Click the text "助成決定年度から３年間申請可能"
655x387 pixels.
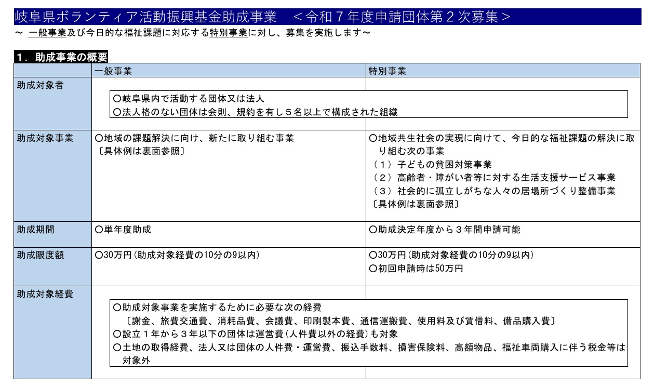pos(445,229)
